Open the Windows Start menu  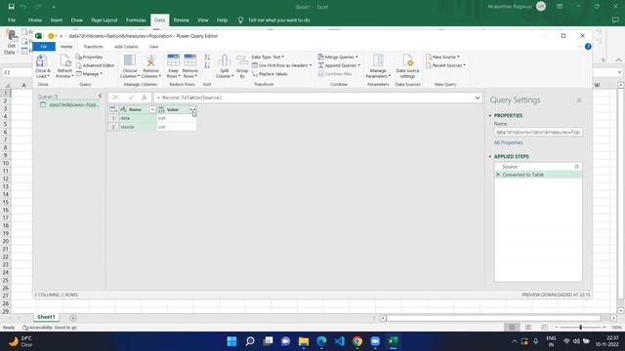click(231, 341)
